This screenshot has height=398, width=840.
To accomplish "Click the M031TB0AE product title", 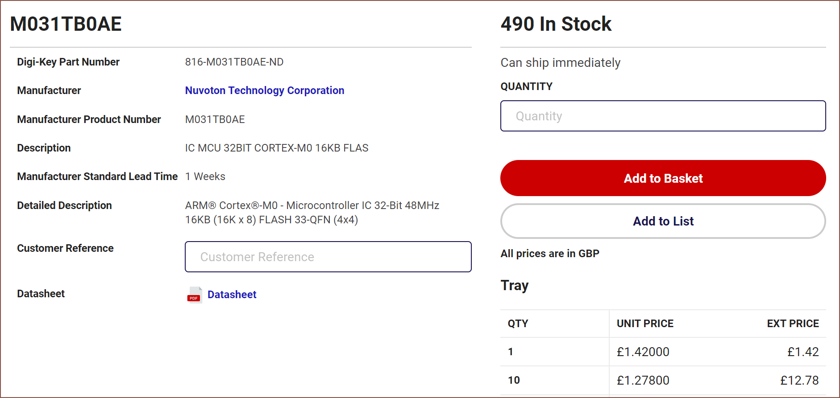I will pyautogui.click(x=66, y=24).
